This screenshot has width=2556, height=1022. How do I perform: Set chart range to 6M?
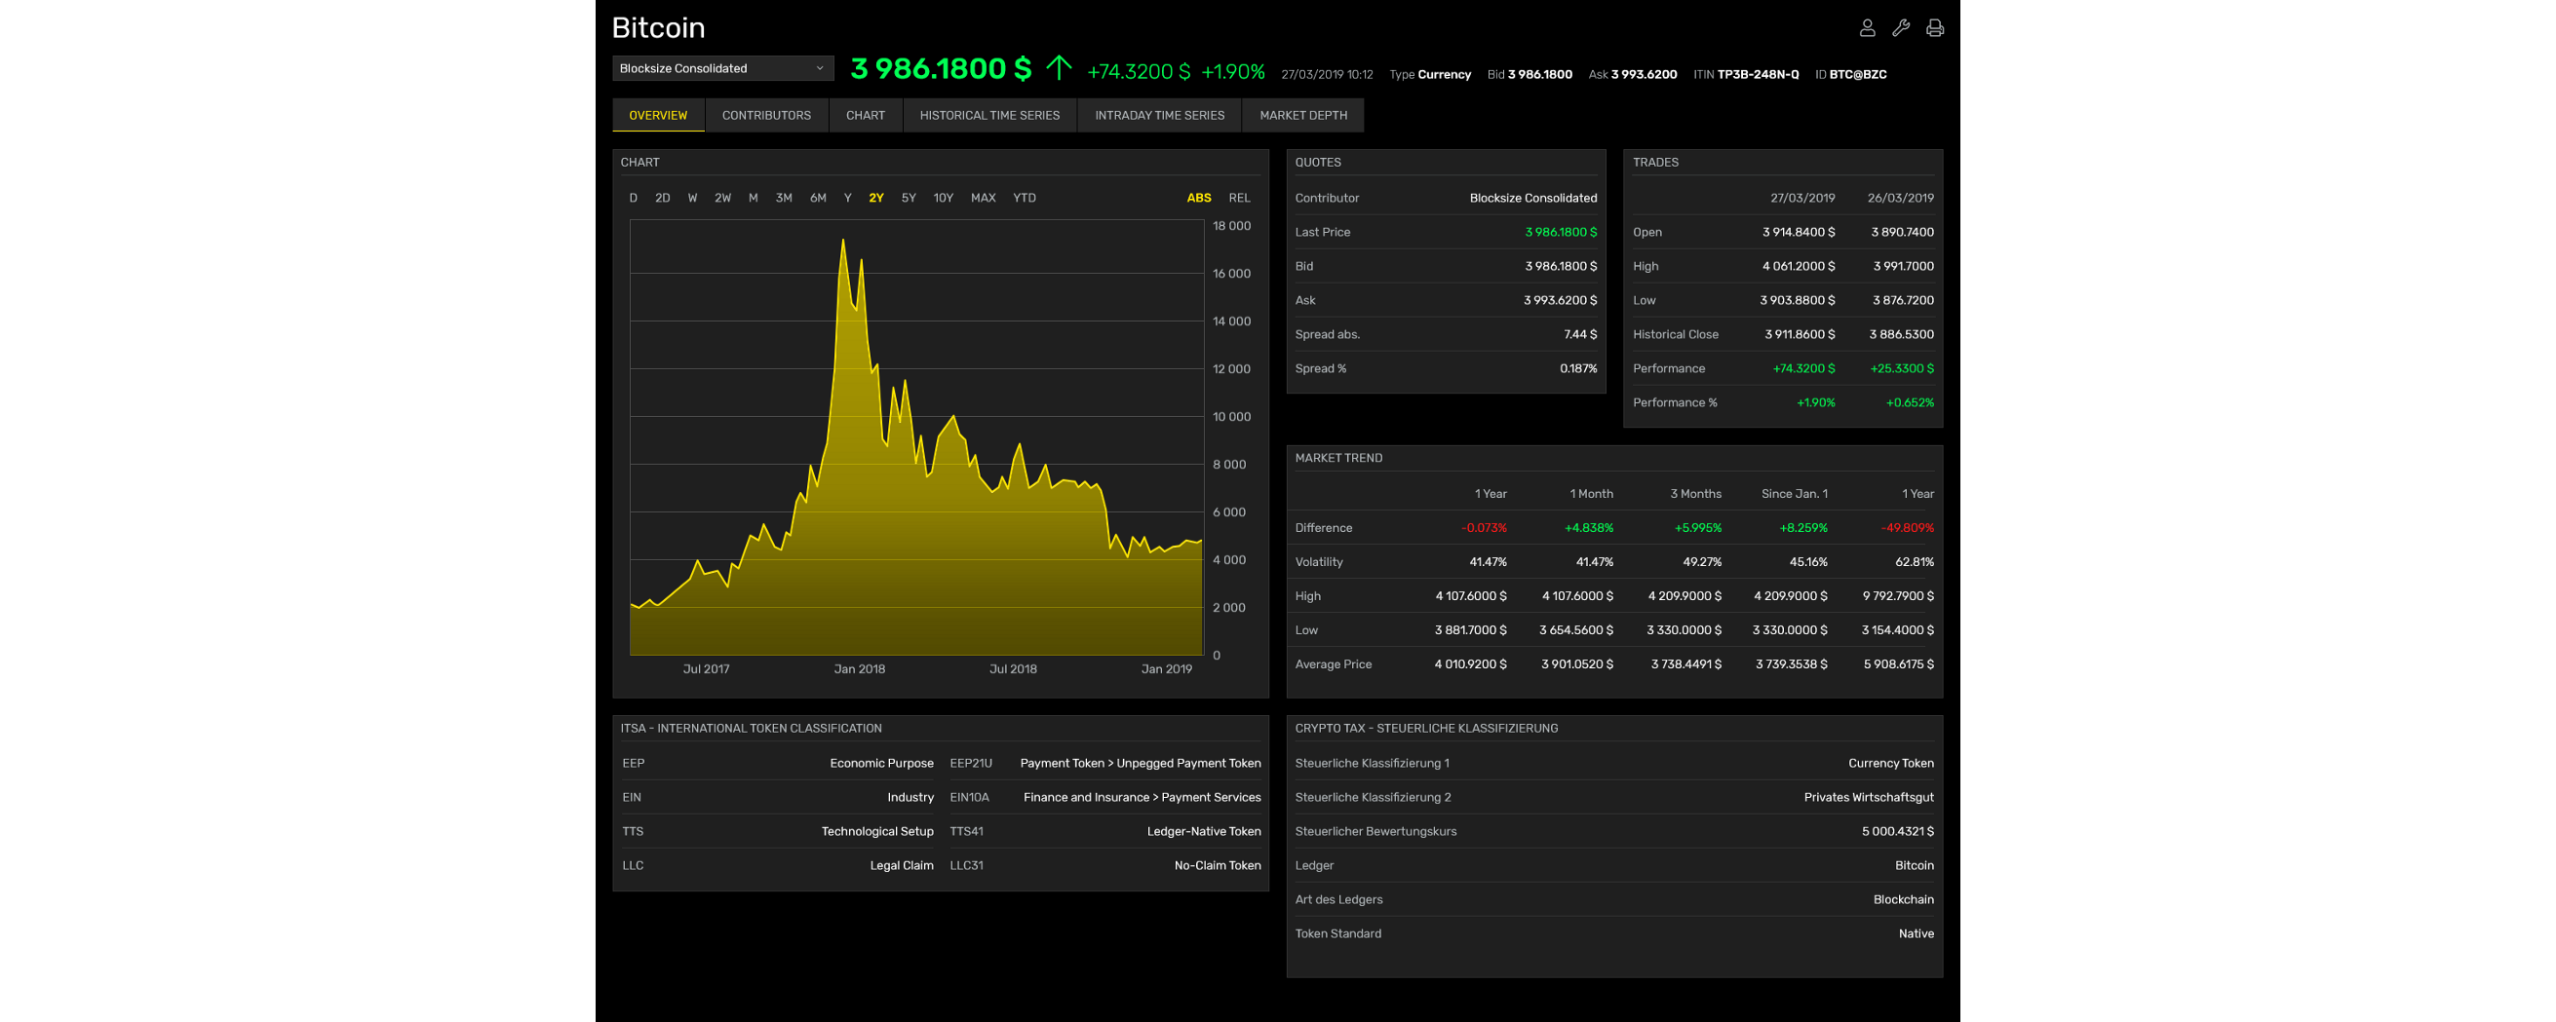[x=818, y=198]
